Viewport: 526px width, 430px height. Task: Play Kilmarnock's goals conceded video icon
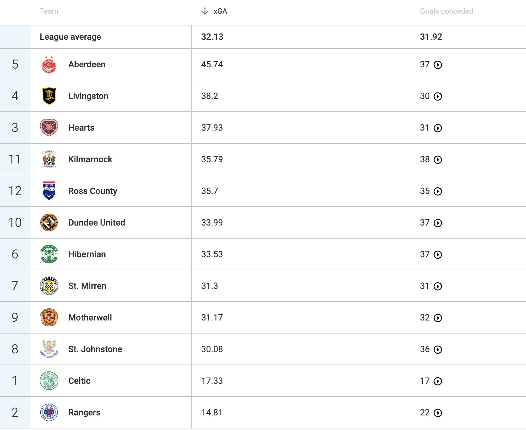438,160
